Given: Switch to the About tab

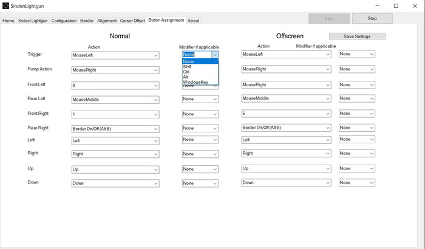Looking at the screenshot, I should pos(193,21).
